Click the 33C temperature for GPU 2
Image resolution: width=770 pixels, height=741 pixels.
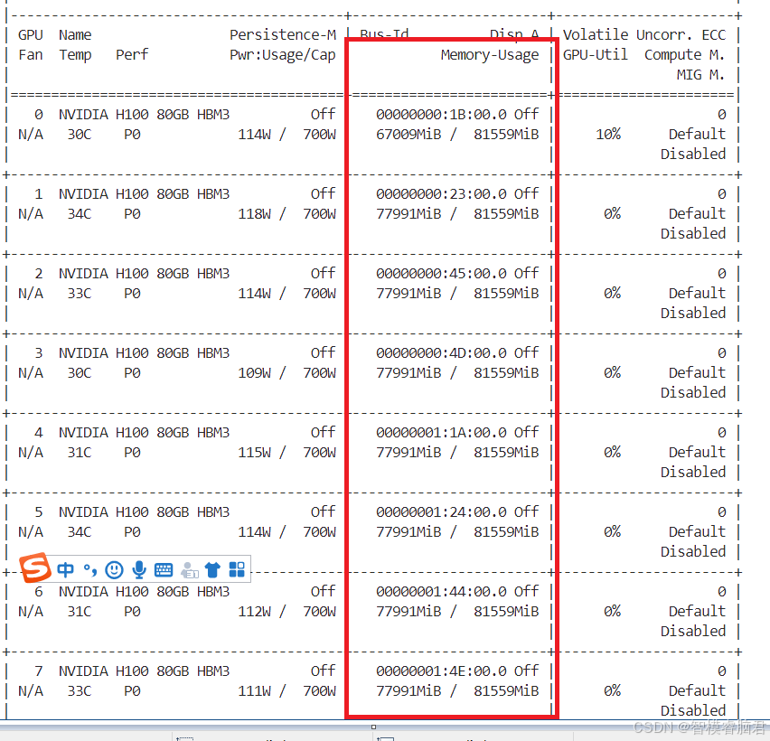click(80, 294)
